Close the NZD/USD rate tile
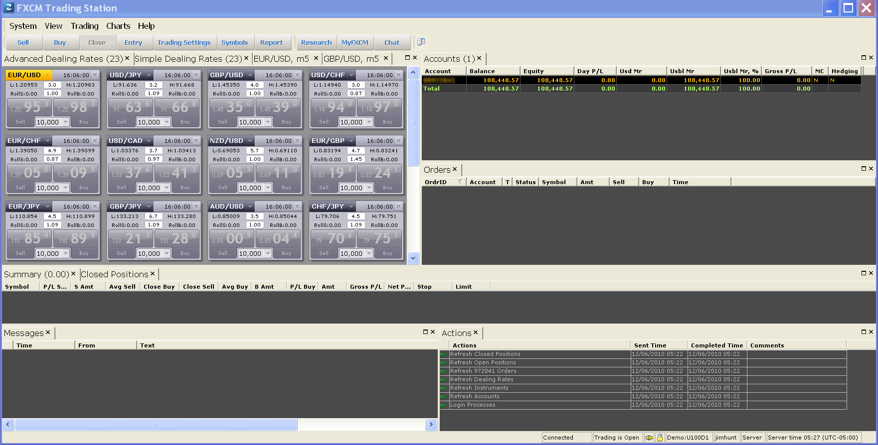Image resolution: width=878 pixels, height=445 pixels. tap(298, 141)
